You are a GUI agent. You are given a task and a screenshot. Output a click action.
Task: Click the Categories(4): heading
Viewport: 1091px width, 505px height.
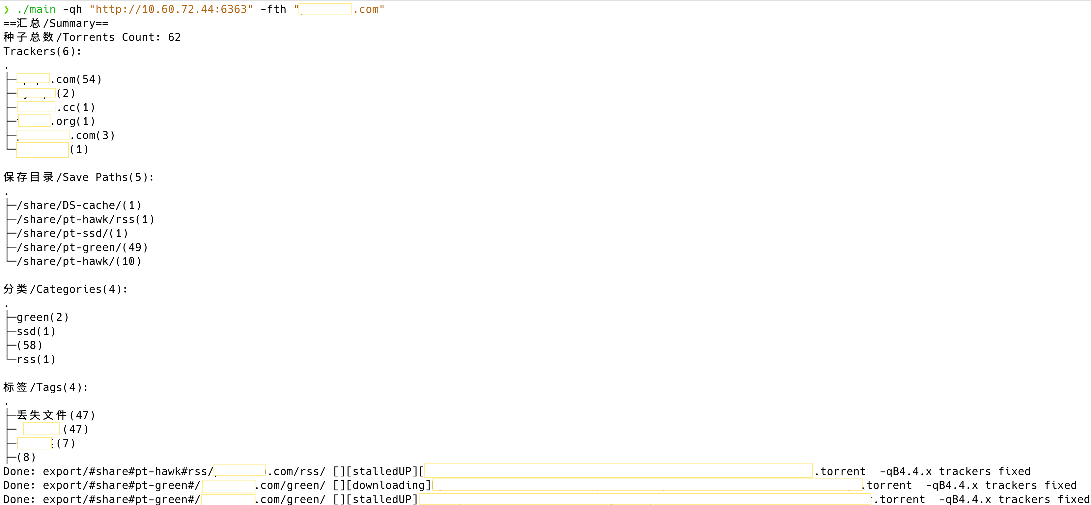[66, 289]
